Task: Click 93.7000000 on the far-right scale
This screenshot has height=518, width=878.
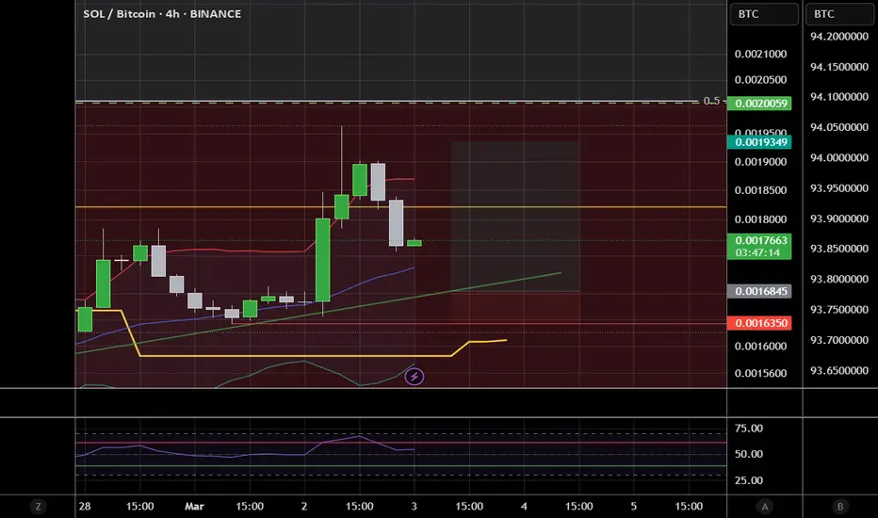Action: [839, 340]
